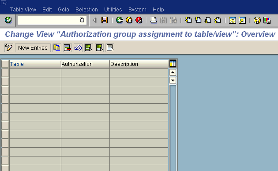Click the Deselect All icon
The width and height of the screenshot is (278, 171).
110,48
